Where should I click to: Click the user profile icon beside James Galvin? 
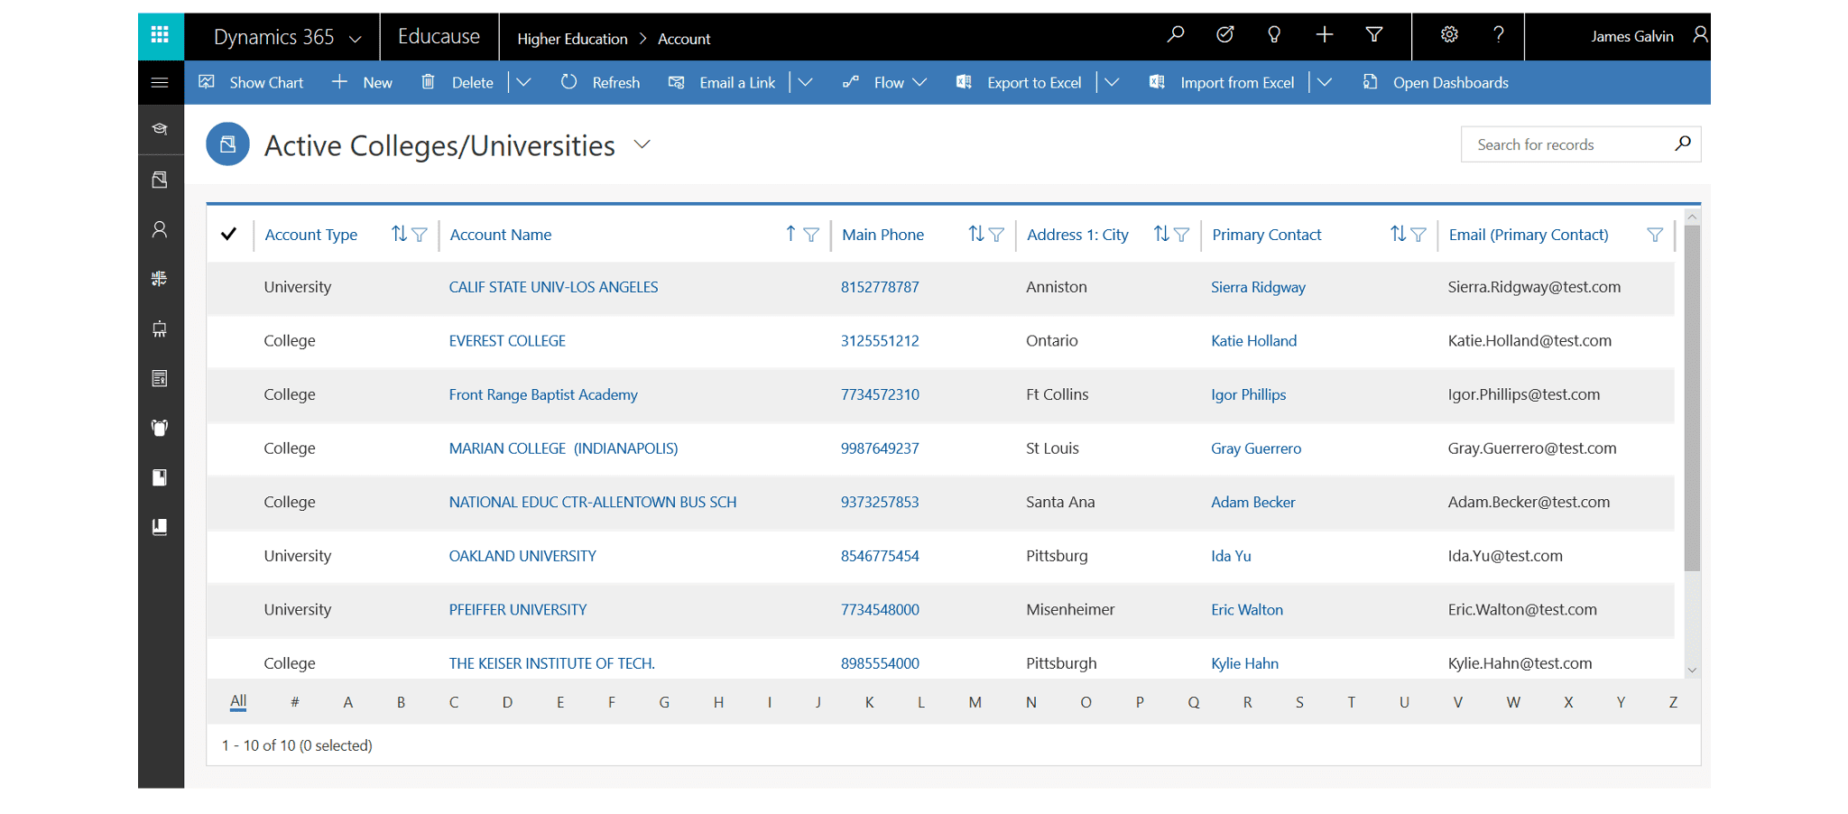pos(1700,35)
